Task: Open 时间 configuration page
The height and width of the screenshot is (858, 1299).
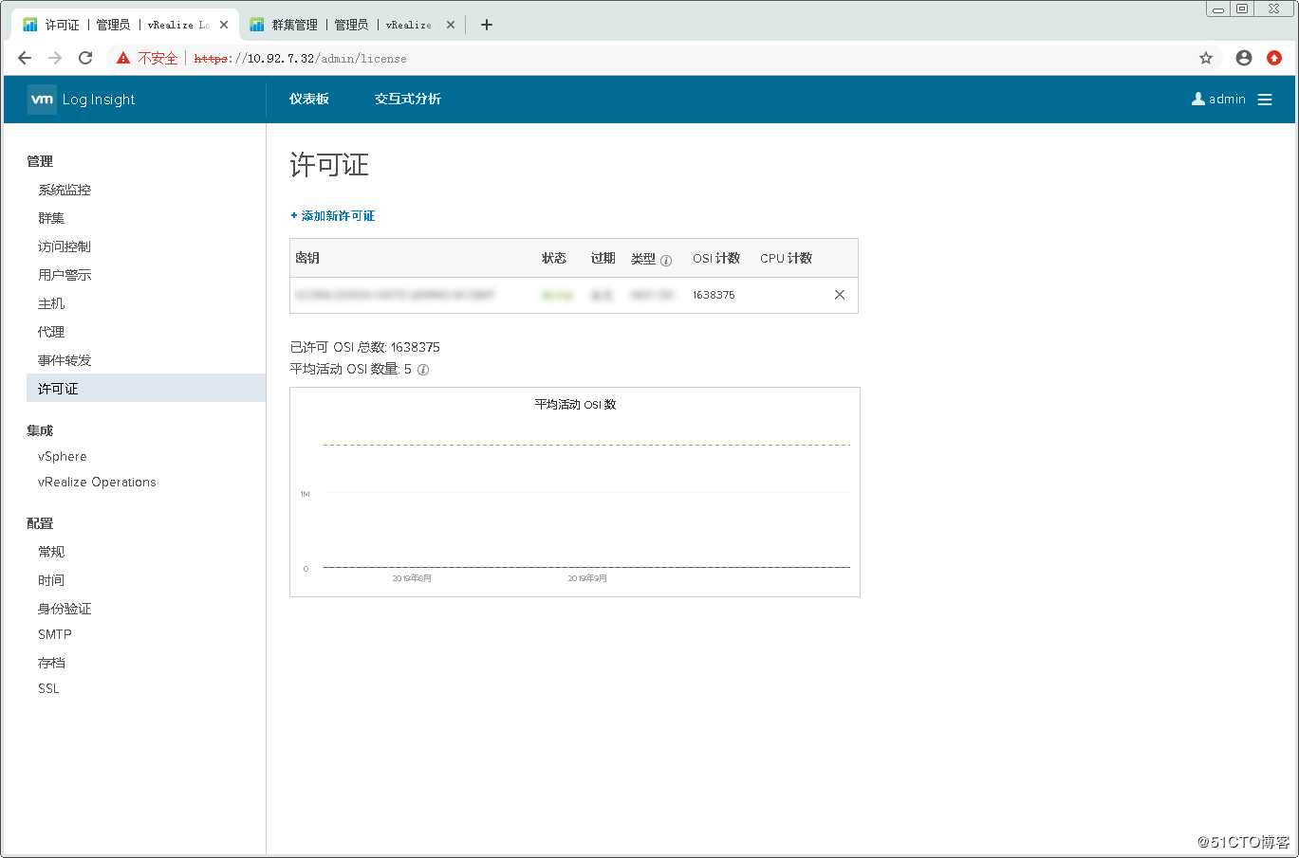Action: point(51,580)
